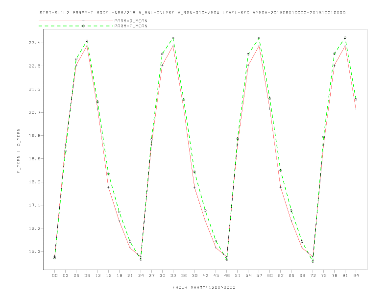This screenshot has height=300, width=388.
Task: Click the x-axis tick label 84
Action: 356,275
